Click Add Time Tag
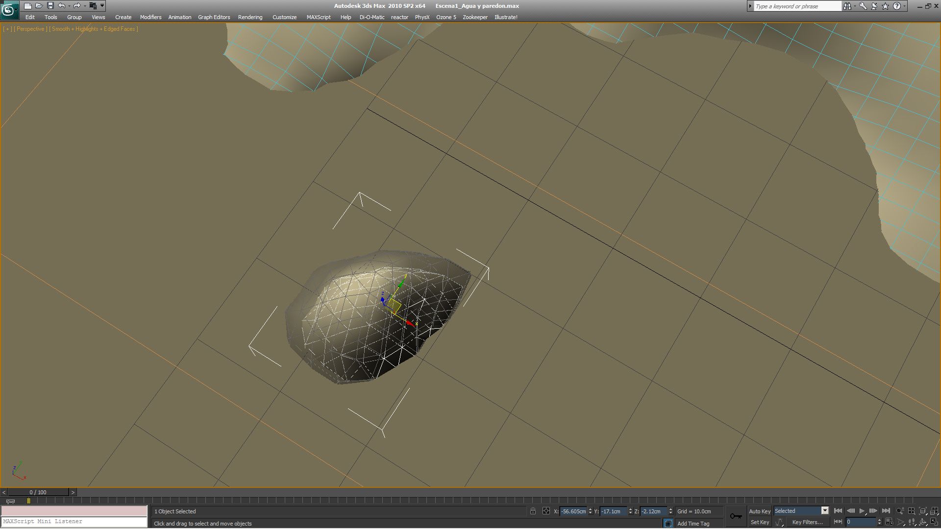Screen dimensions: 941x529 (x=693, y=524)
